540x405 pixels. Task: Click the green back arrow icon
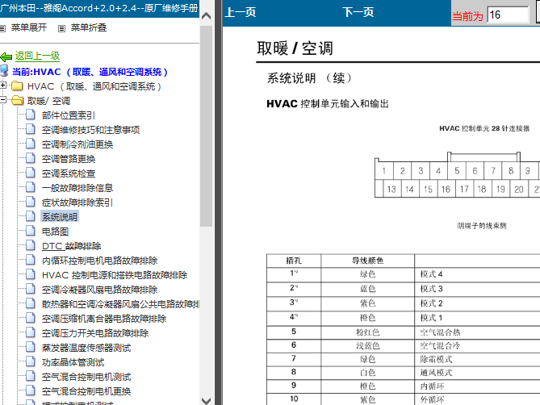(x=6, y=56)
